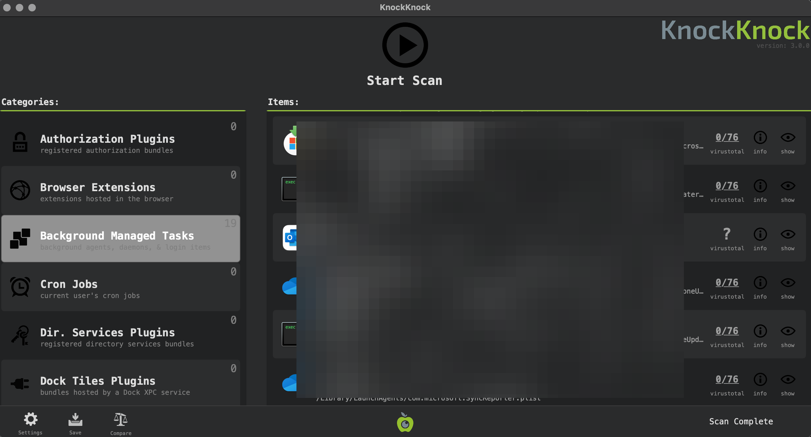Open VirusTotal result for the "eUpd…" item
The image size is (811, 437).
[727, 331]
